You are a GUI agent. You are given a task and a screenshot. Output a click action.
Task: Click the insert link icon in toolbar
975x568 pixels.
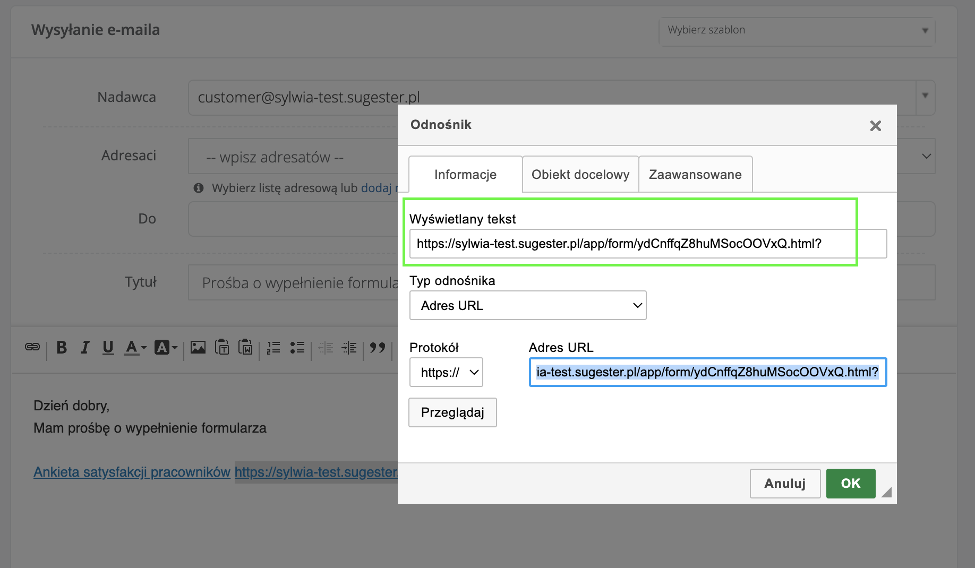click(32, 347)
